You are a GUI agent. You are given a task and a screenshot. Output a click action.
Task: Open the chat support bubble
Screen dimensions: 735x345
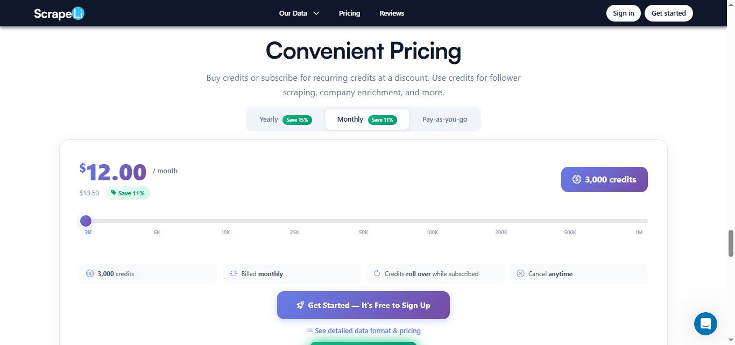coord(705,323)
